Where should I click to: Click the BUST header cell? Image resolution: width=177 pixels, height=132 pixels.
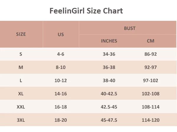pos(130,28)
